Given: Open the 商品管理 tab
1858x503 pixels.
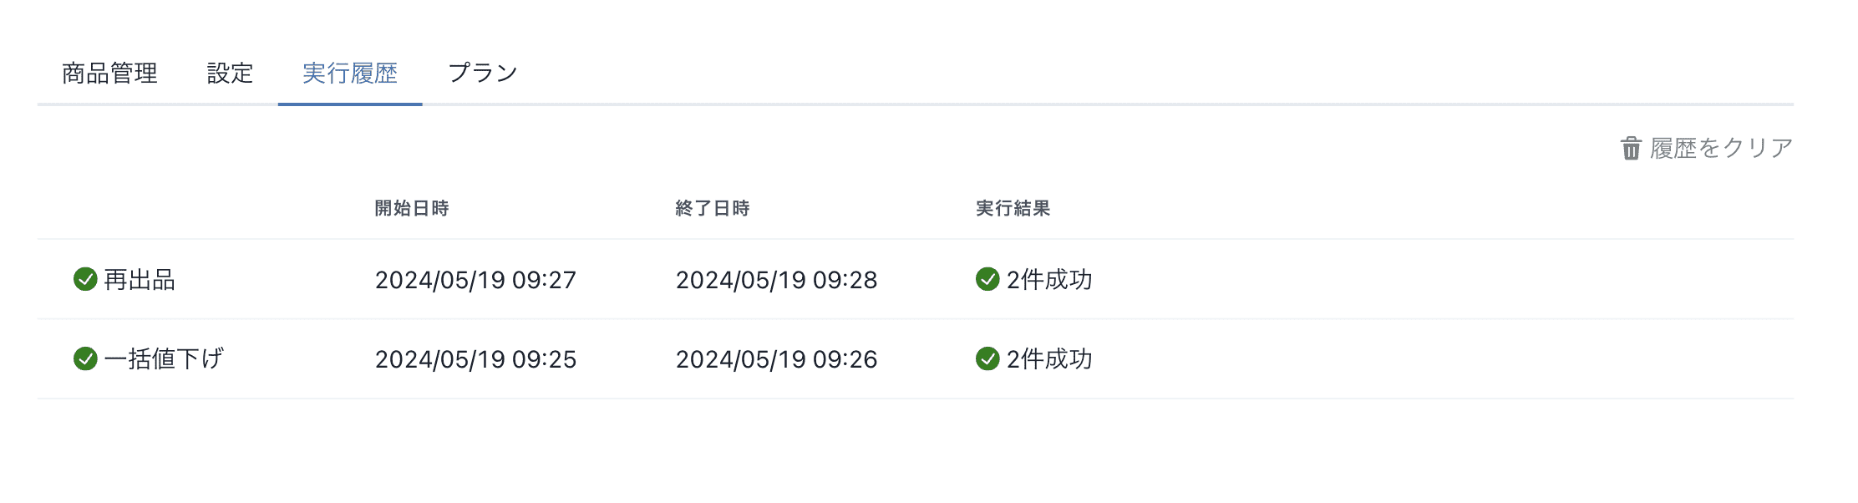Looking at the screenshot, I should pyautogui.click(x=109, y=74).
